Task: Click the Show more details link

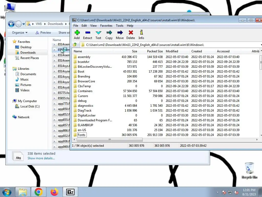Action: pyautogui.click(x=41, y=158)
